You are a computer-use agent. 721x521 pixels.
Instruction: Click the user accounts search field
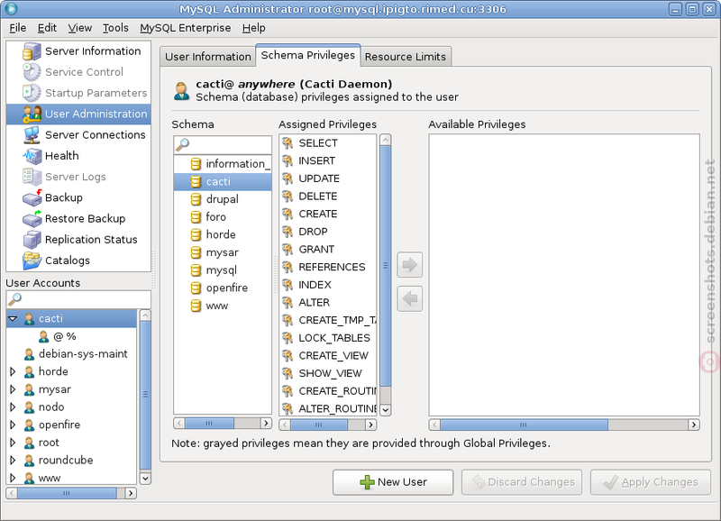78,299
